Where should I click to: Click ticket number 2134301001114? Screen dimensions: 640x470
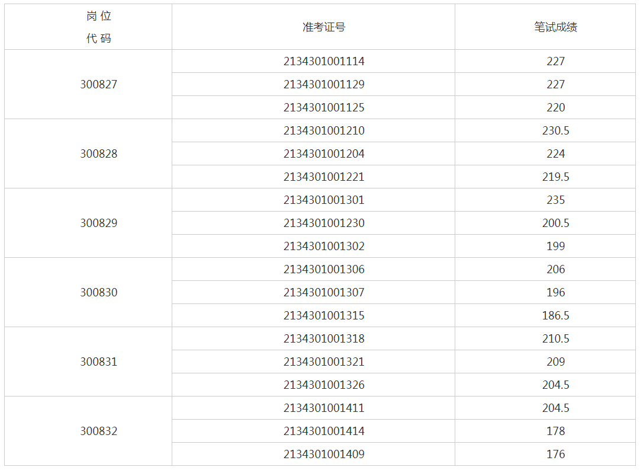[x=324, y=61]
